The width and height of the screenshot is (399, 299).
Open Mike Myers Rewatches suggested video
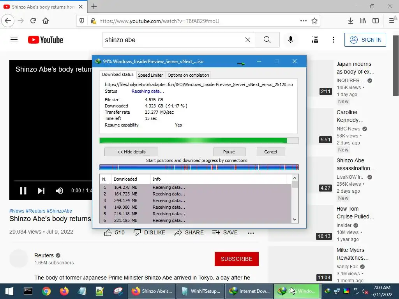click(x=352, y=254)
